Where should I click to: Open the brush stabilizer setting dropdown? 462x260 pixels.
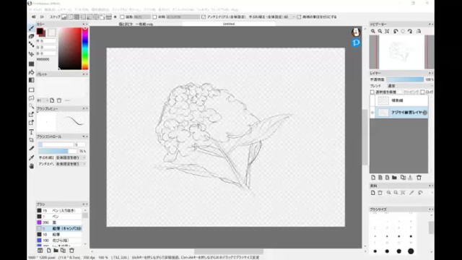(x=71, y=157)
